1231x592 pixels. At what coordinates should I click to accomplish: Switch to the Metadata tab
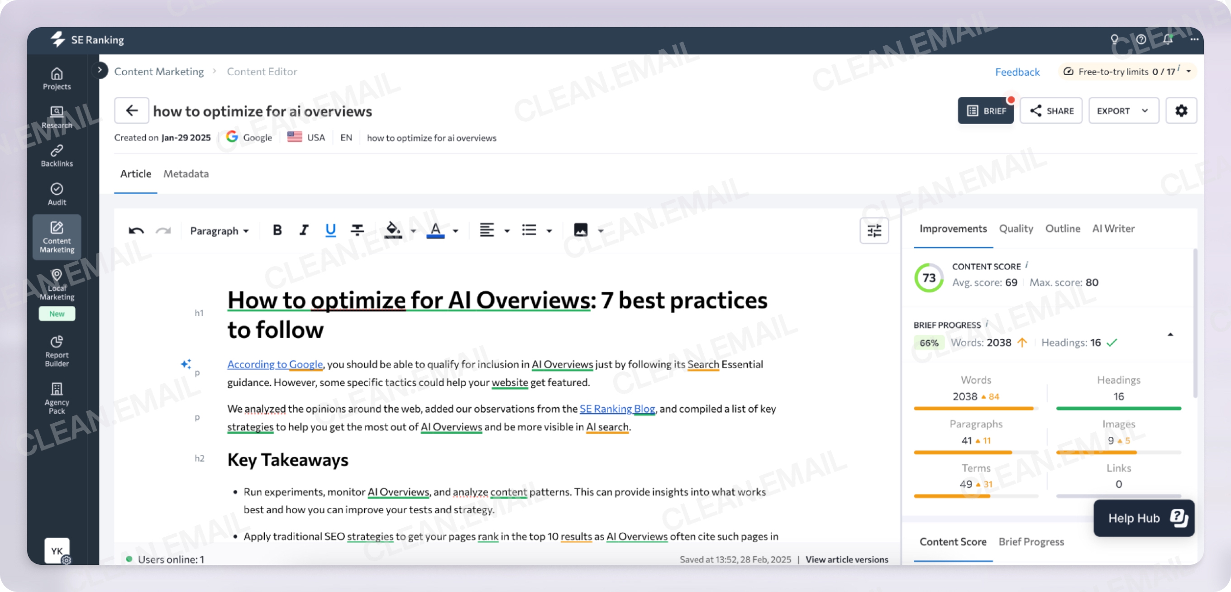[x=186, y=174]
